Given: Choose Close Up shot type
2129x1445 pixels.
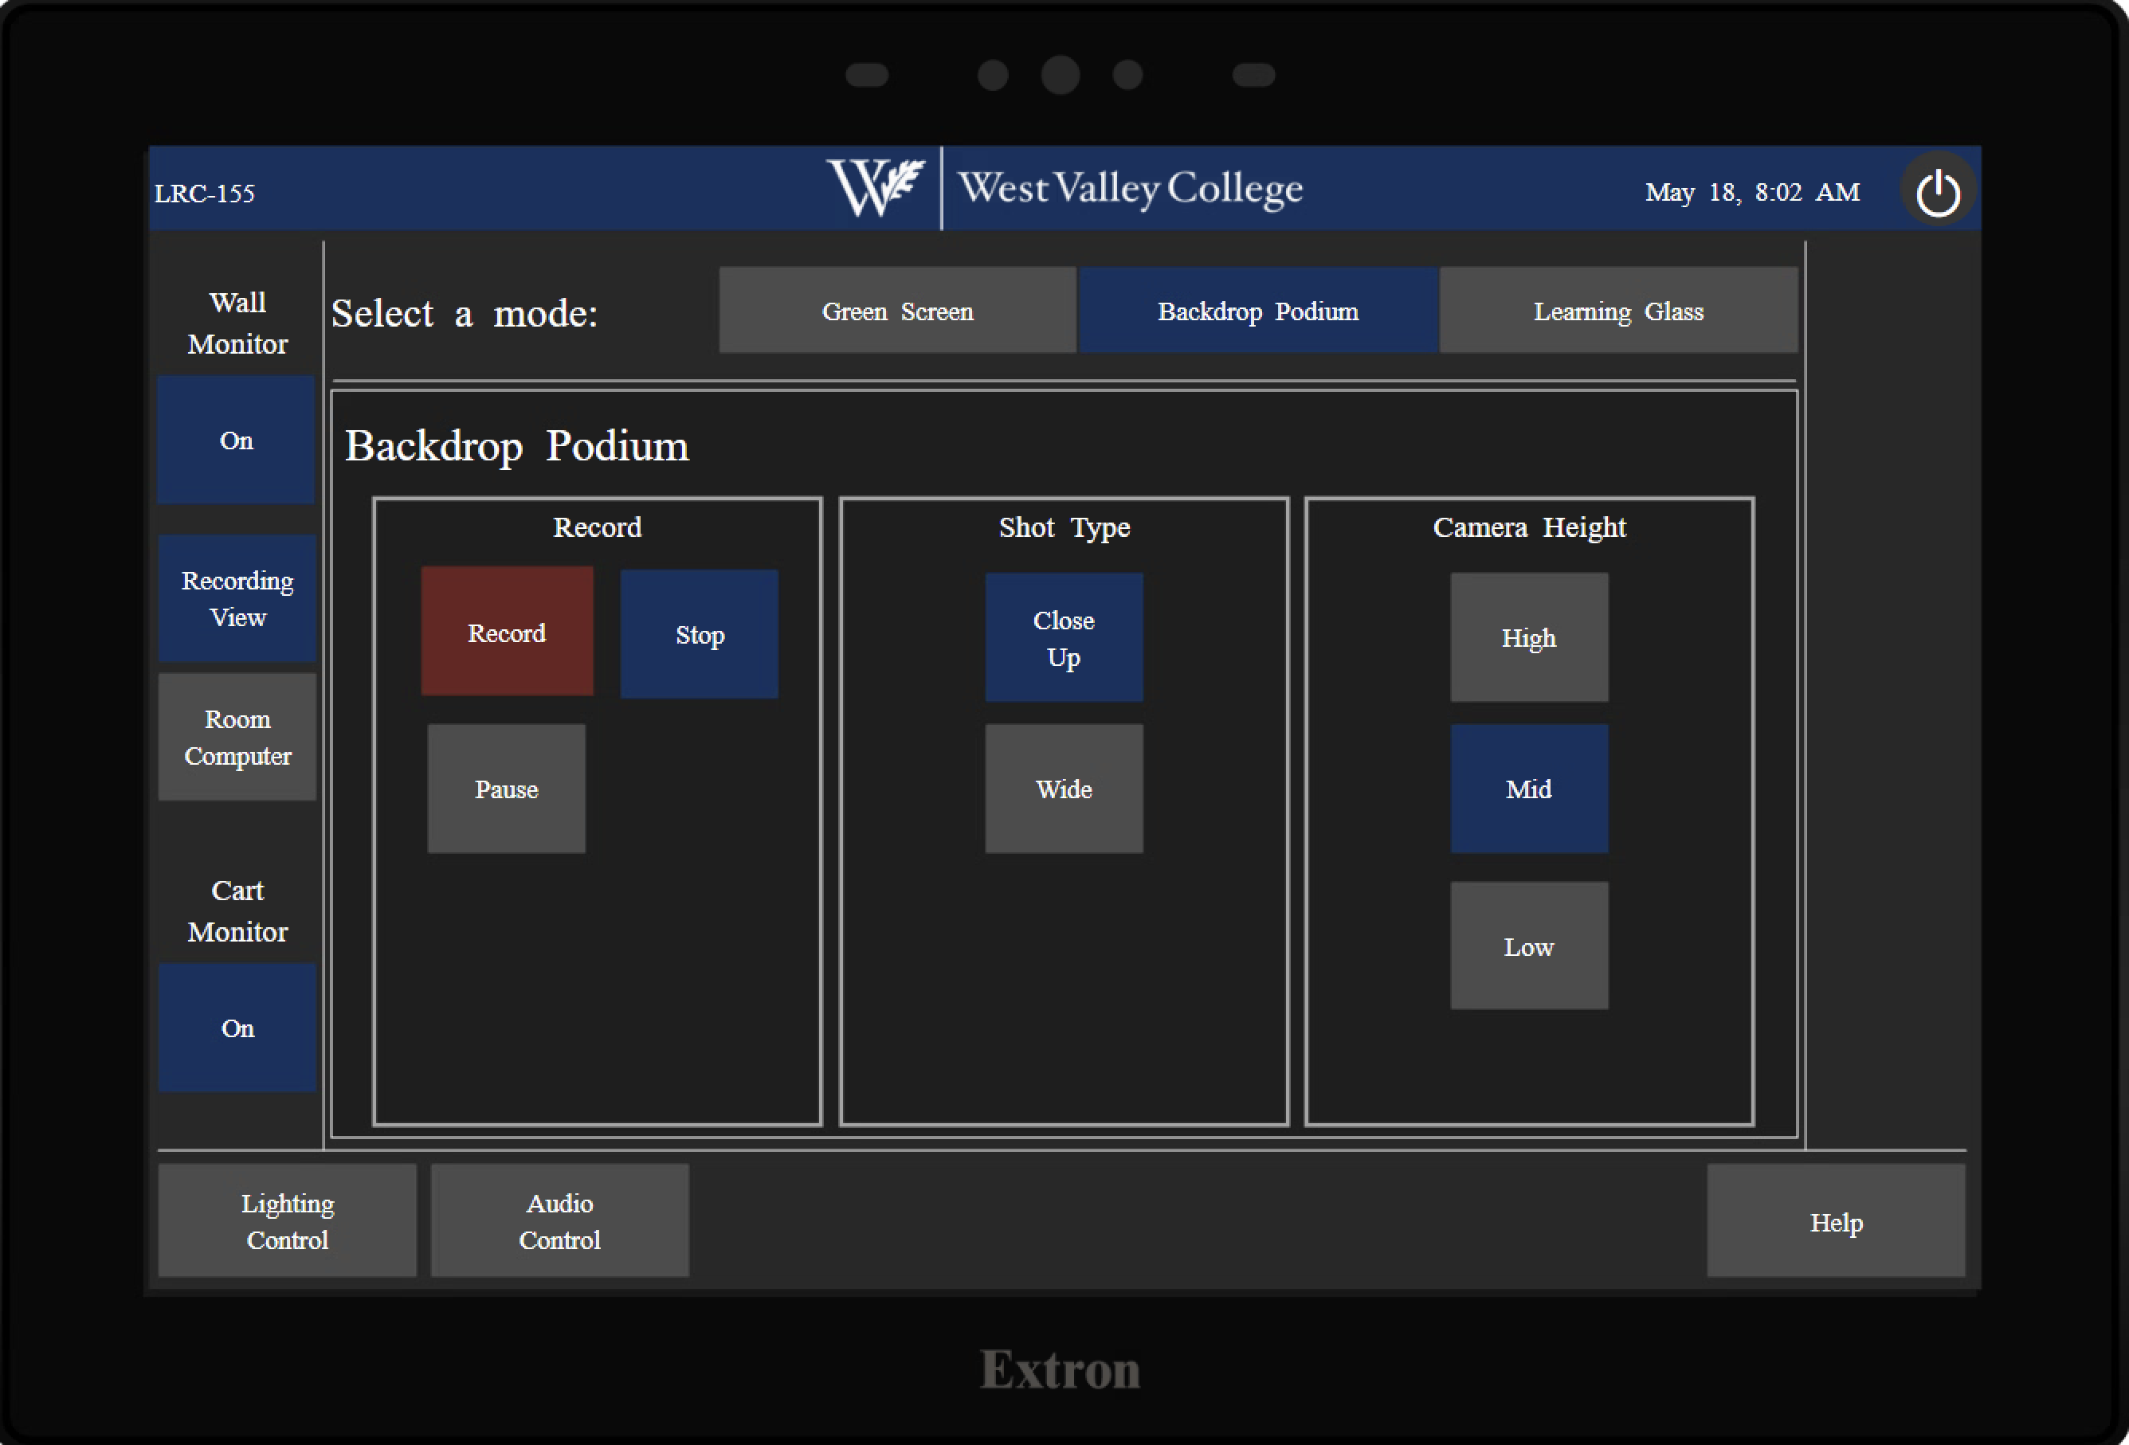Looking at the screenshot, I should click(1064, 637).
